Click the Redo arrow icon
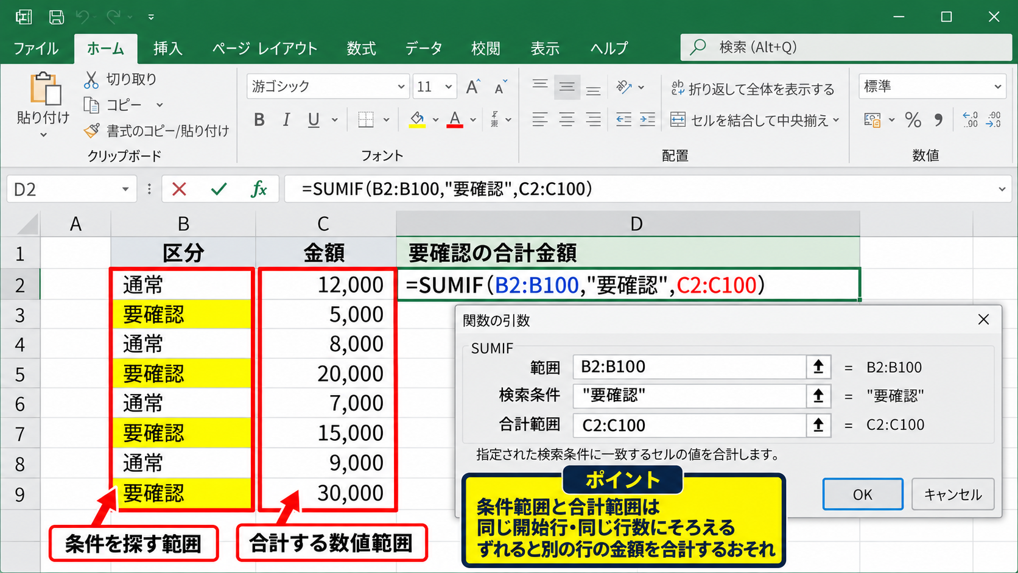The height and width of the screenshot is (573, 1018). 114,17
